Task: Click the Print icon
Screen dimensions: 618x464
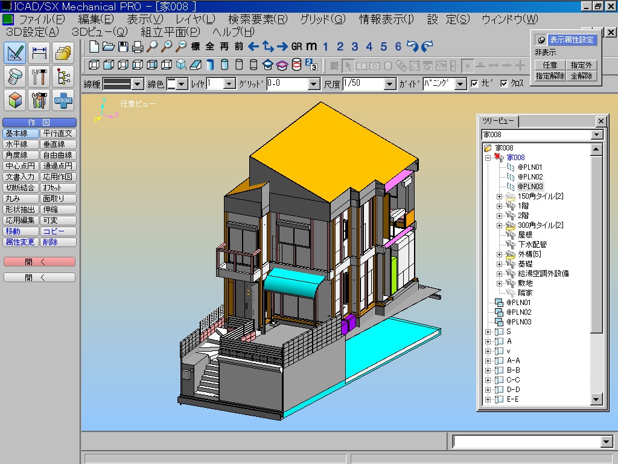Action: point(138,47)
